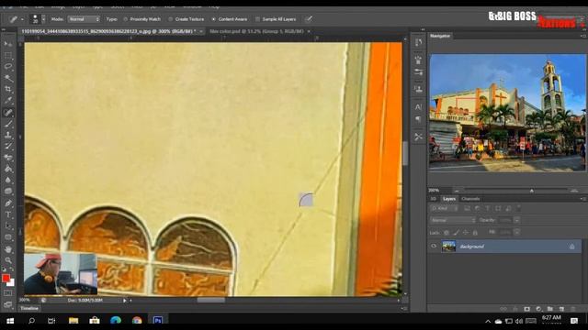Image resolution: width=588 pixels, height=330 pixels.
Task: Change screen mode icon in toolbox
Action: [x=7, y=304]
